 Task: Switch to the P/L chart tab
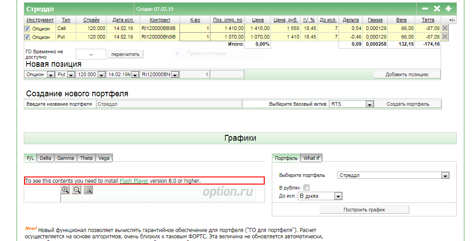click(30, 158)
